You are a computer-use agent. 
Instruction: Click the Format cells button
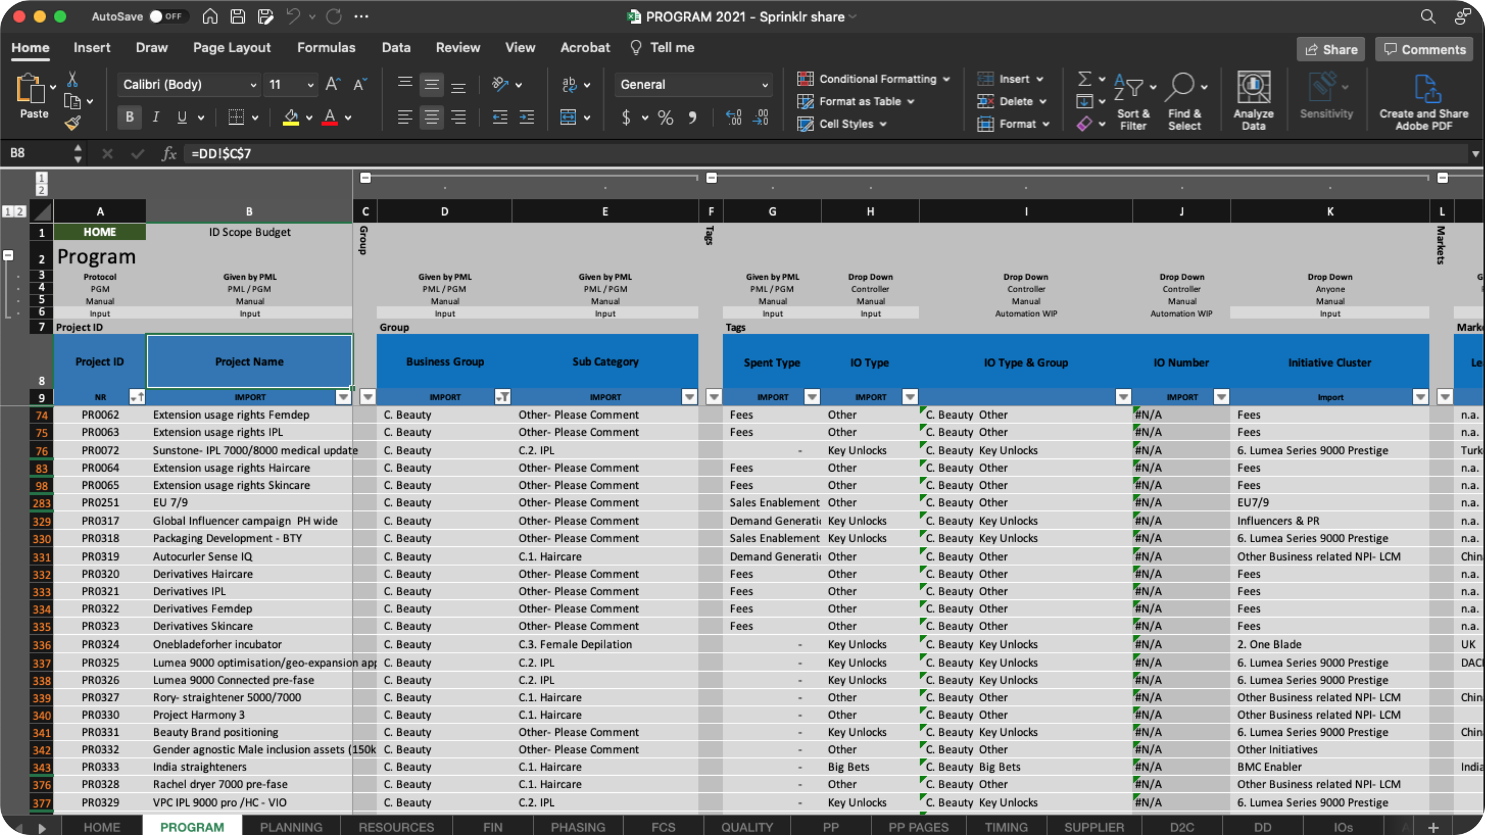click(1013, 124)
